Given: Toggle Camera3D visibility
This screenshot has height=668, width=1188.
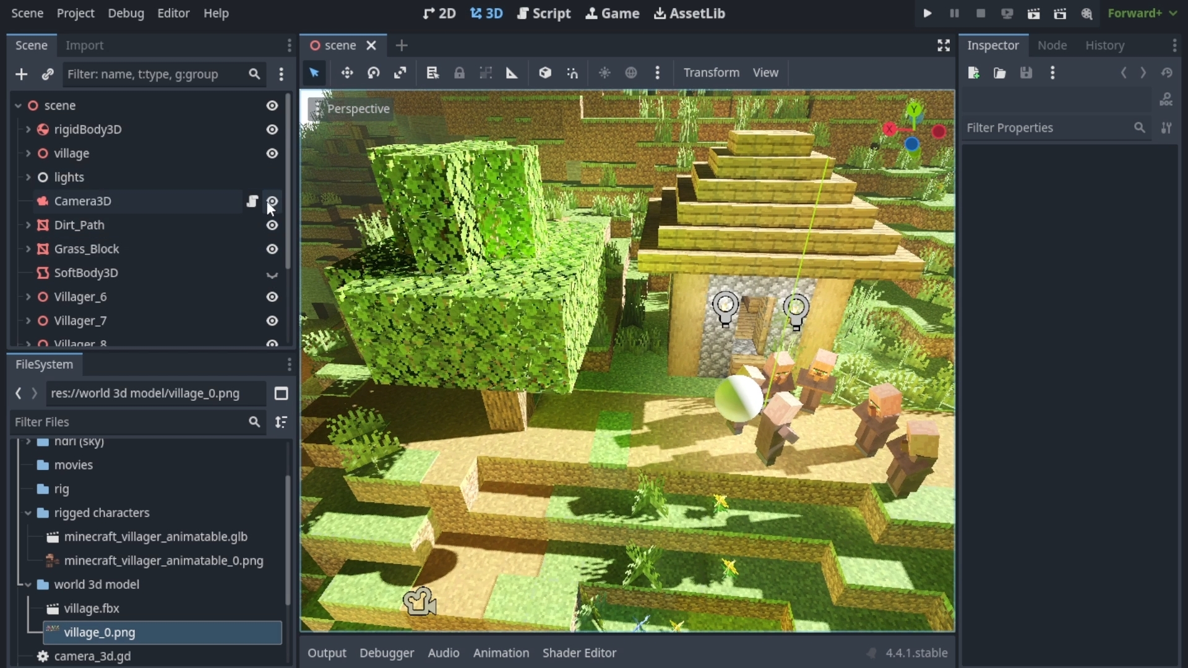Looking at the screenshot, I should (272, 201).
